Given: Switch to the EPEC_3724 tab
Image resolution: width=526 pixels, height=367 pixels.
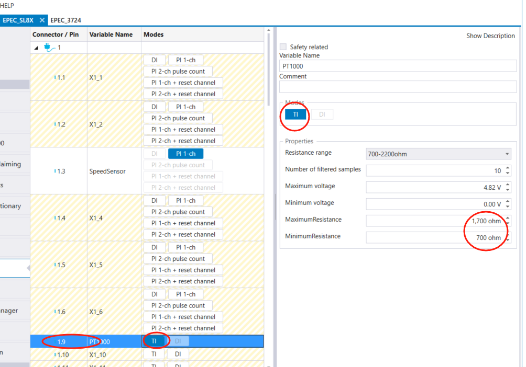Looking at the screenshot, I should coord(65,20).
